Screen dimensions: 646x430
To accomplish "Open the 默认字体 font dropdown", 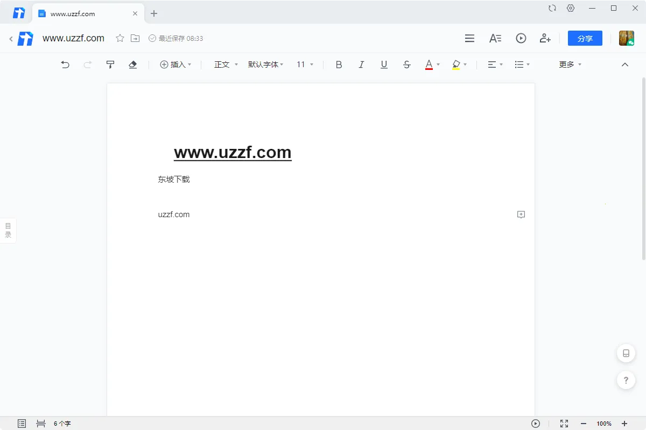I will click(x=265, y=64).
